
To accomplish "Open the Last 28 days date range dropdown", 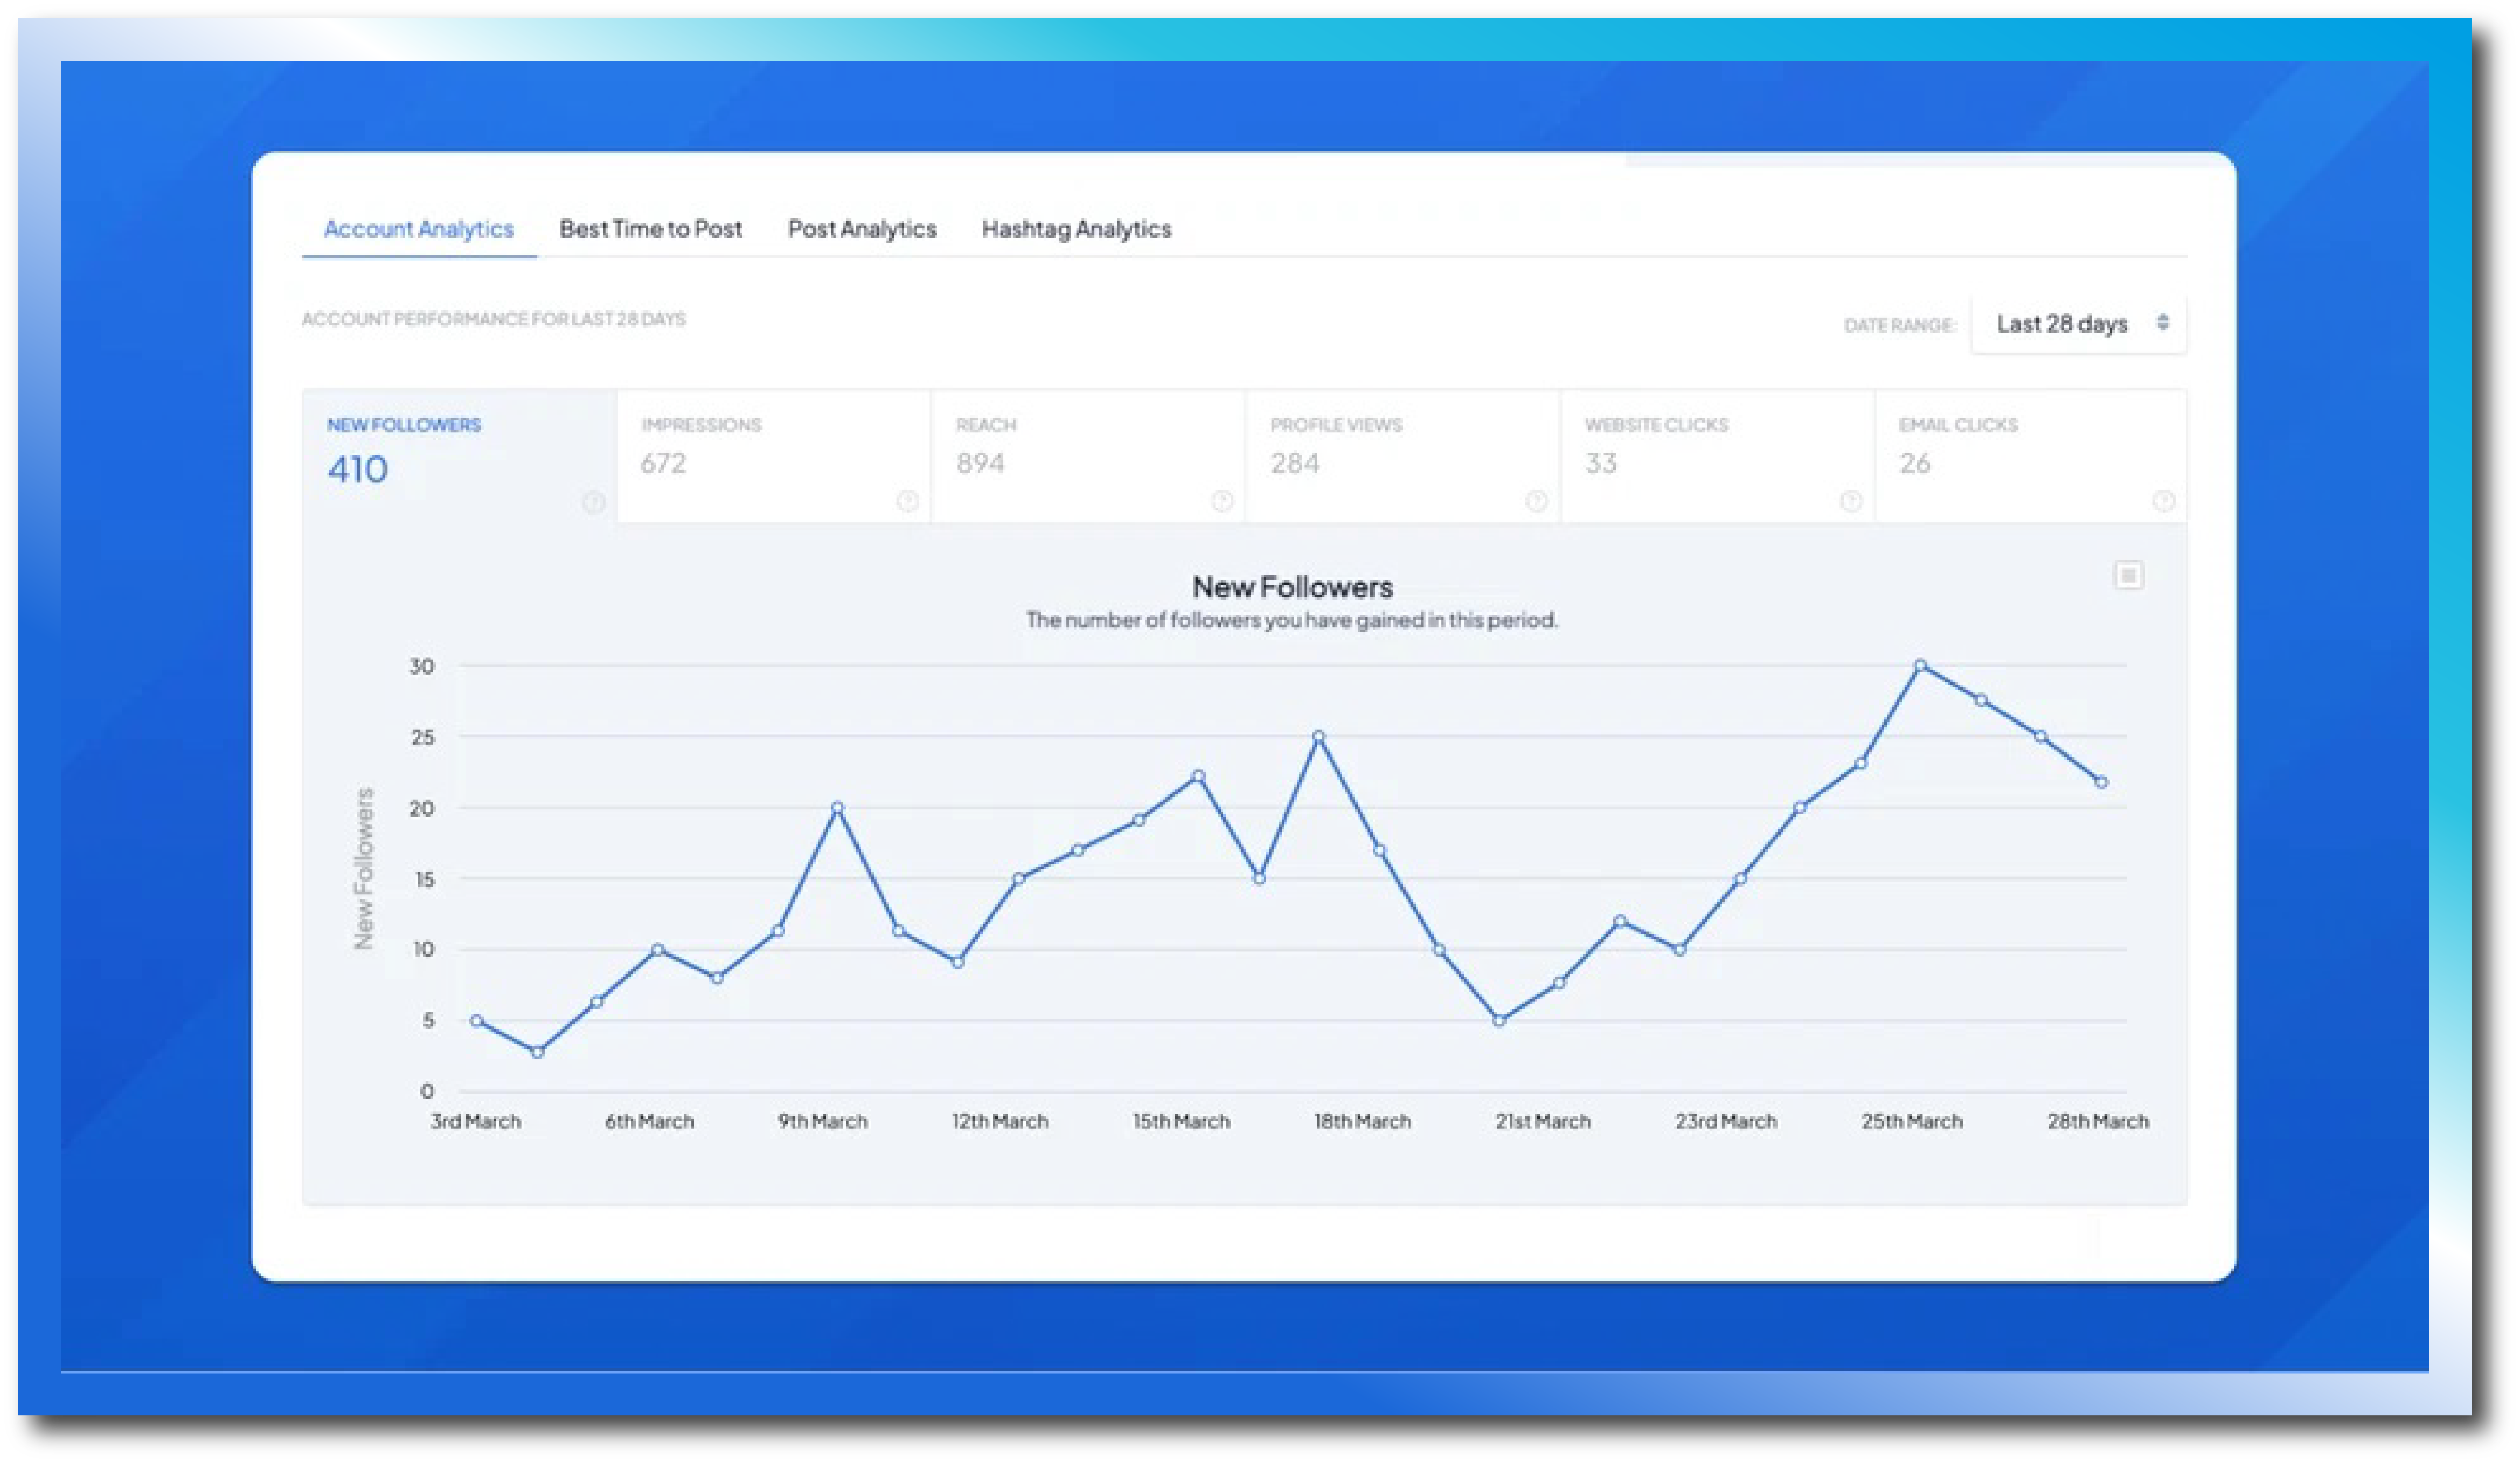I will [x=2078, y=324].
